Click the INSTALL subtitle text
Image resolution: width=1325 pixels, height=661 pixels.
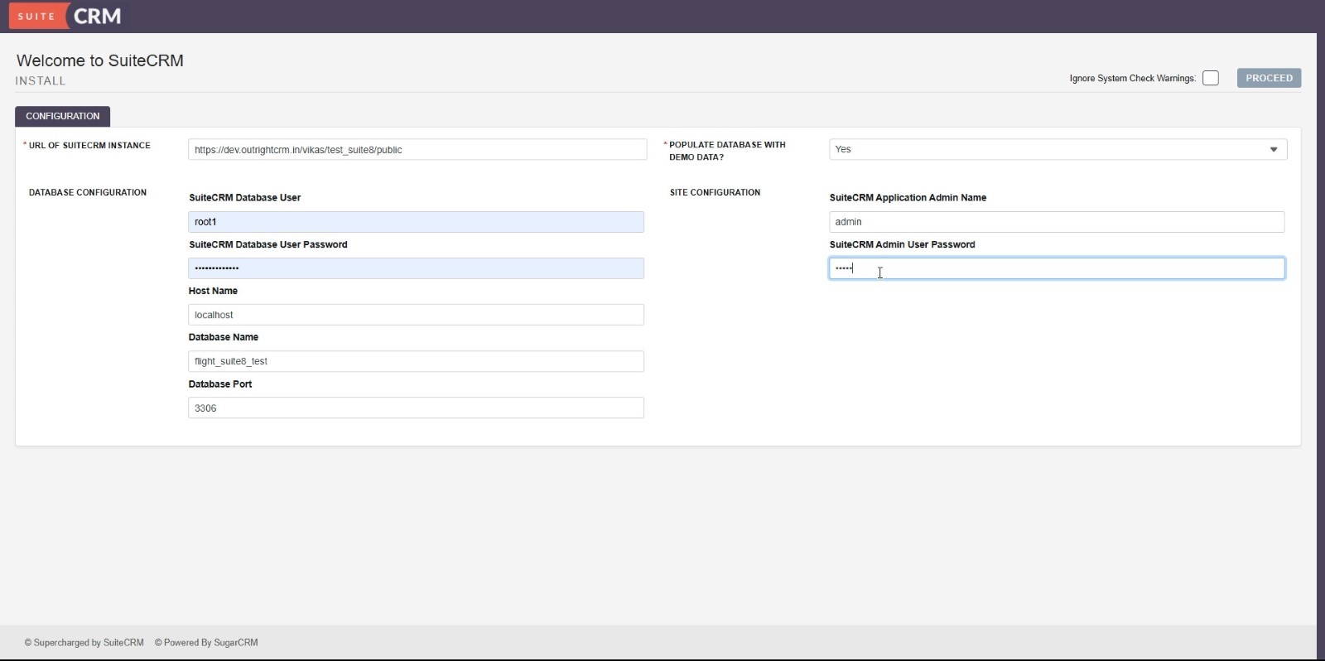(x=41, y=80)
